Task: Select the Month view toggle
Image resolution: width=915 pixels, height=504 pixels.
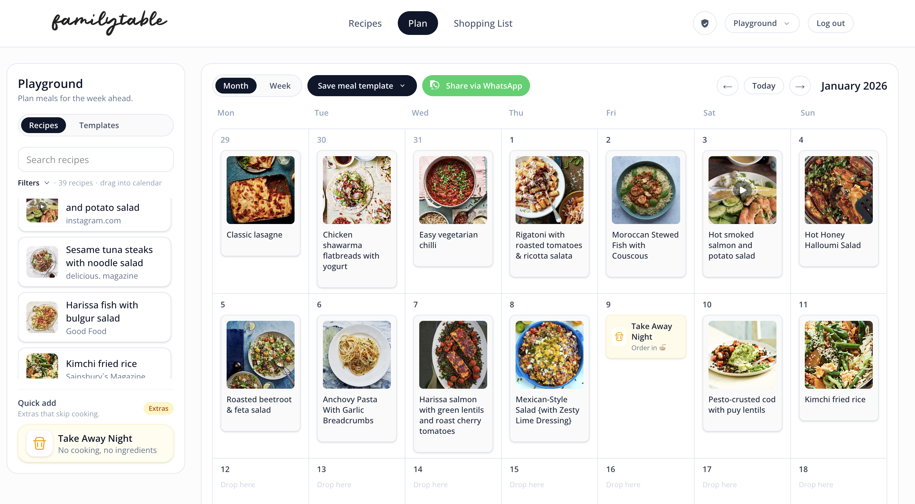Action: 236,85
